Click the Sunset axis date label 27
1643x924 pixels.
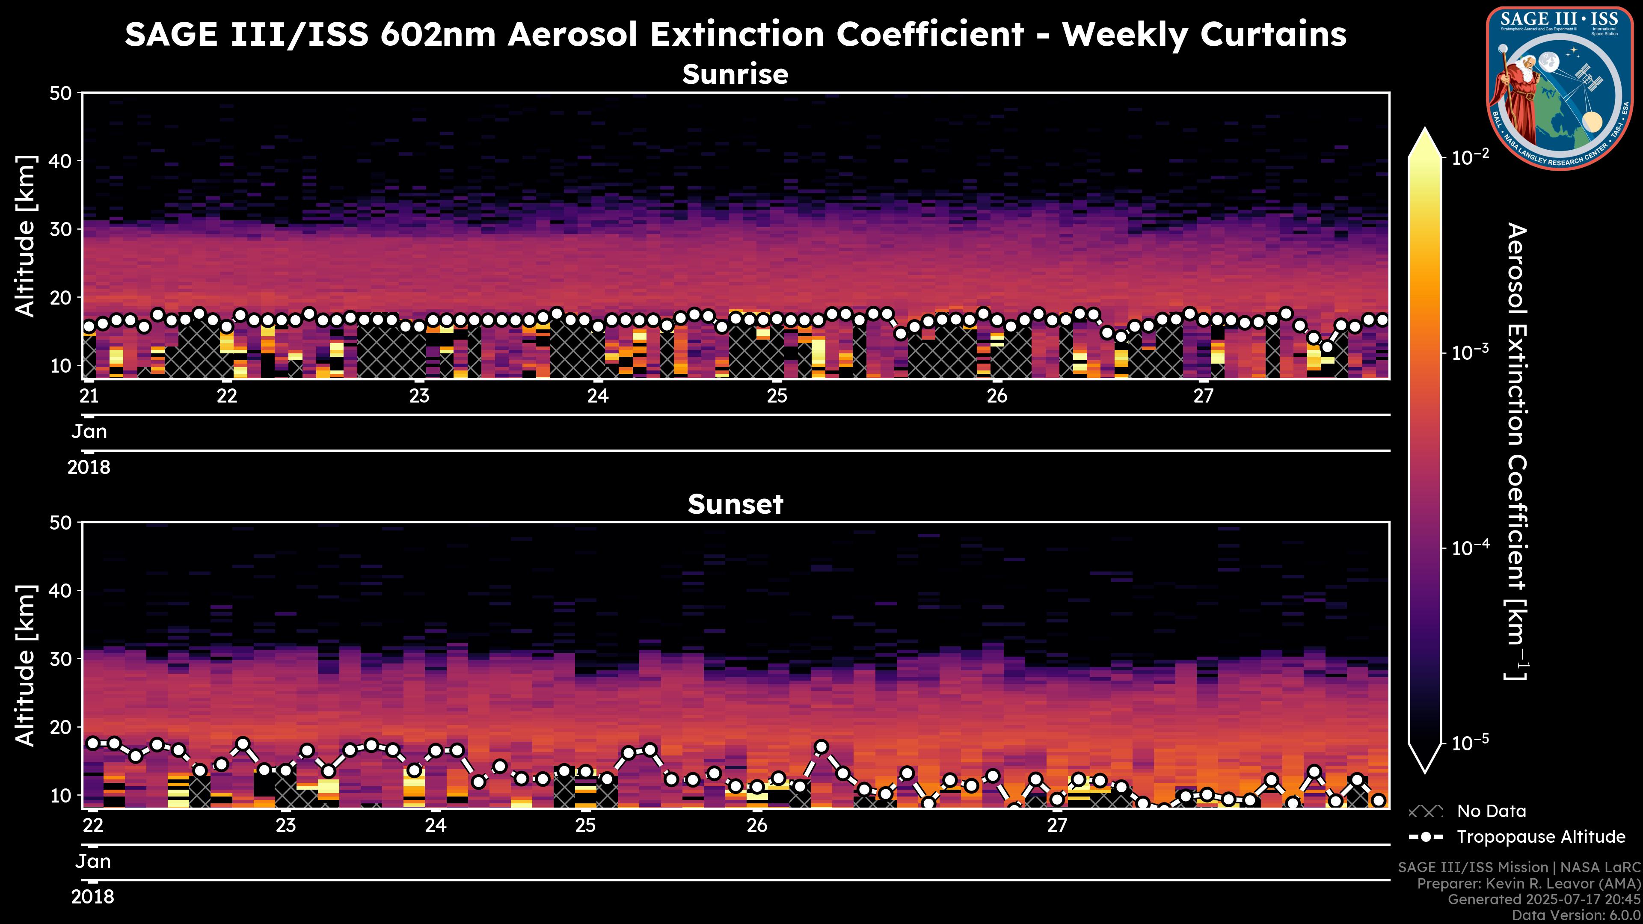tap(1057, 826)
